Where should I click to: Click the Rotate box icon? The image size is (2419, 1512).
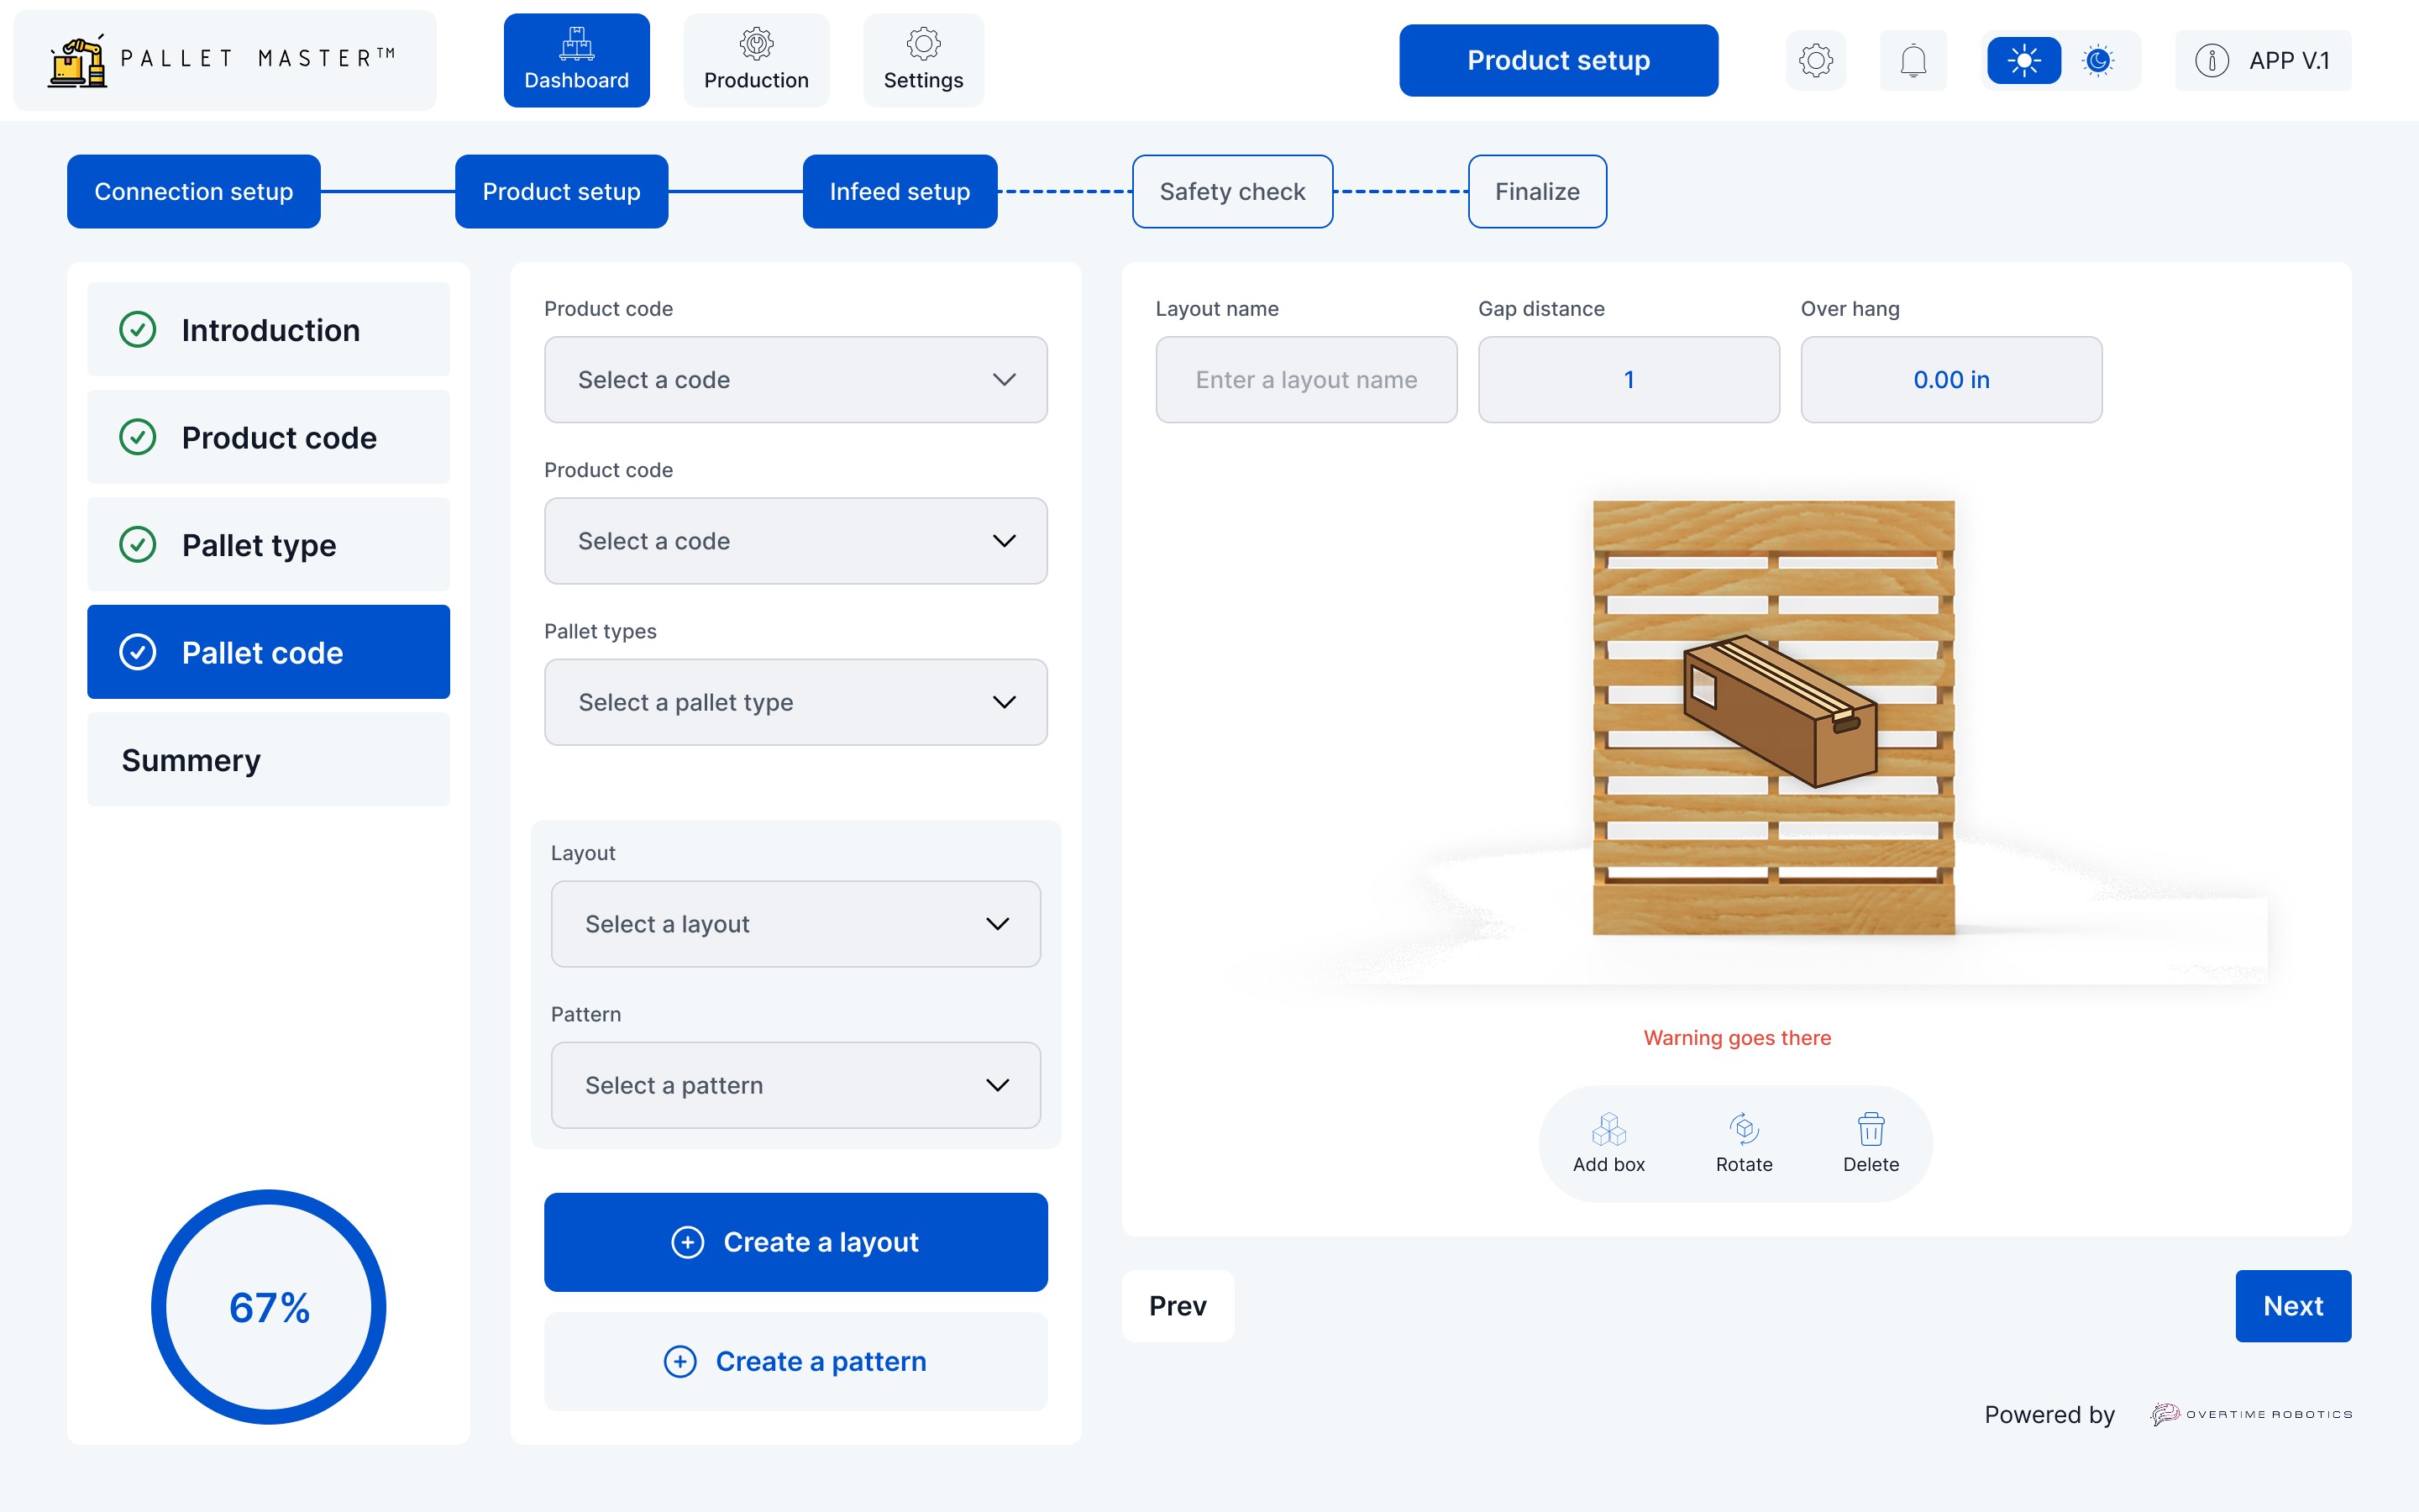[1744, 1130]
